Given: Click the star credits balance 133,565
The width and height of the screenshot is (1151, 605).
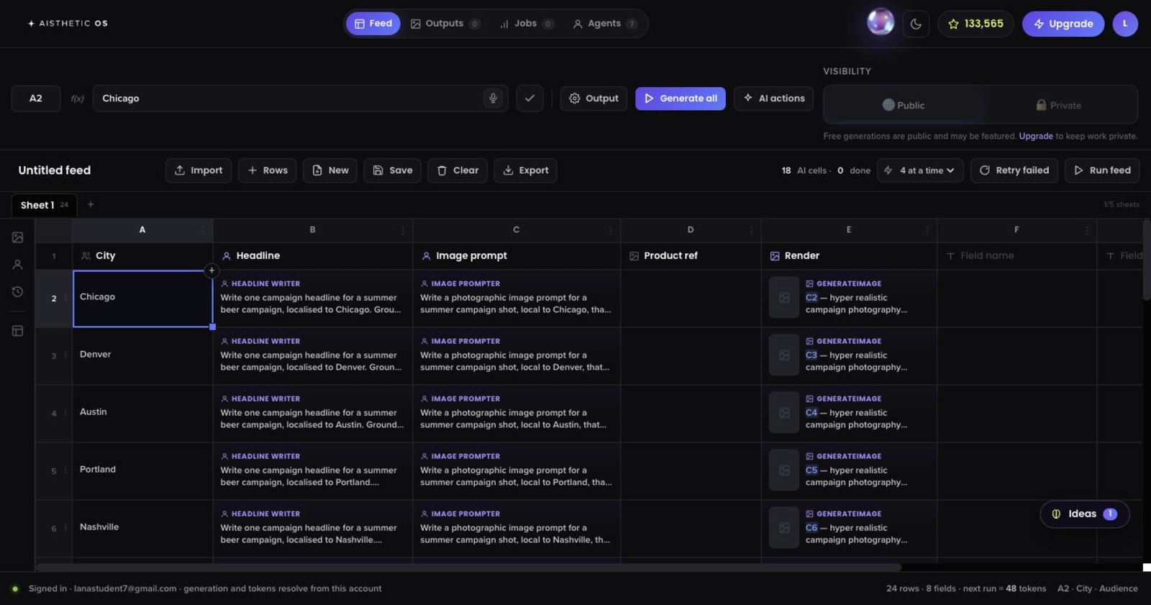Looking at the screenshot, I should coord(975,24).
